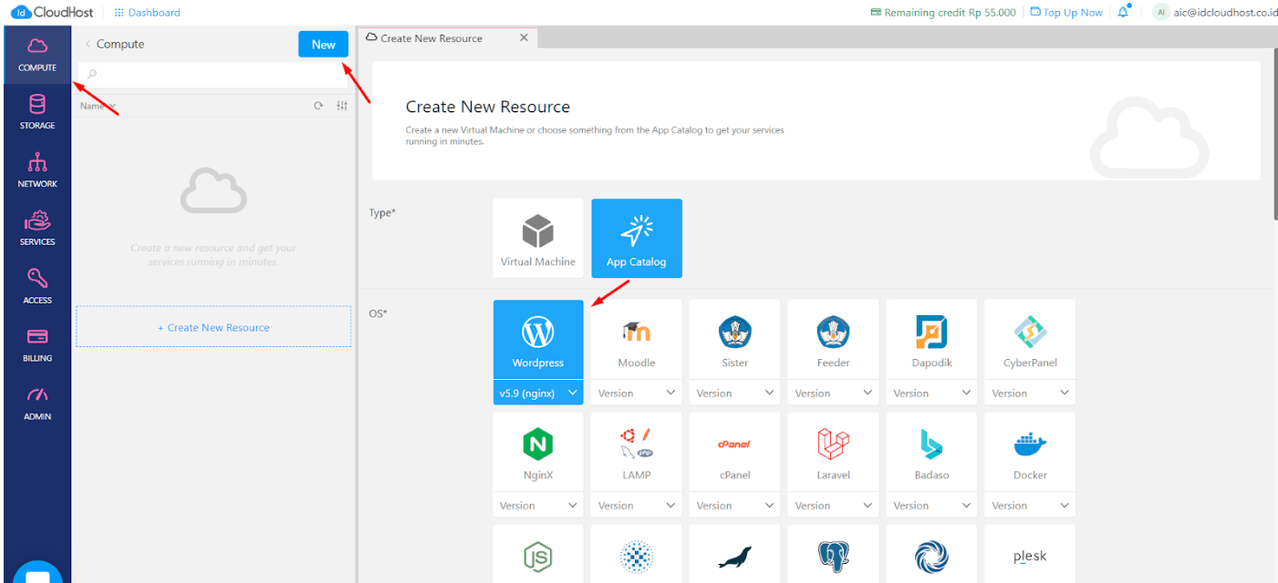Expand the Wordpress v5.9 (nginx) version dropdown
The image size is (1278, 583).
538,393
